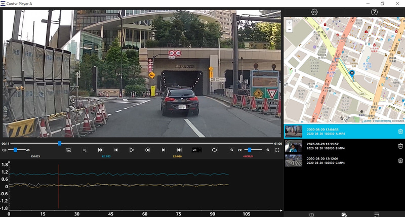Click the export video icon at bottom
The width and height of the screenshot is (405, 217).
344,214
